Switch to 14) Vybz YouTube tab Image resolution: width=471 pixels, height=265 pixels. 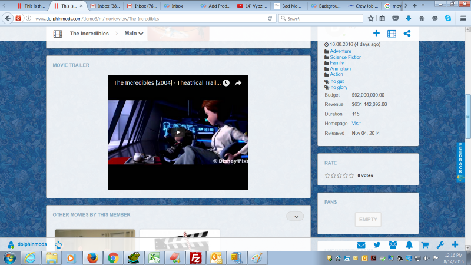coord(253,6)
